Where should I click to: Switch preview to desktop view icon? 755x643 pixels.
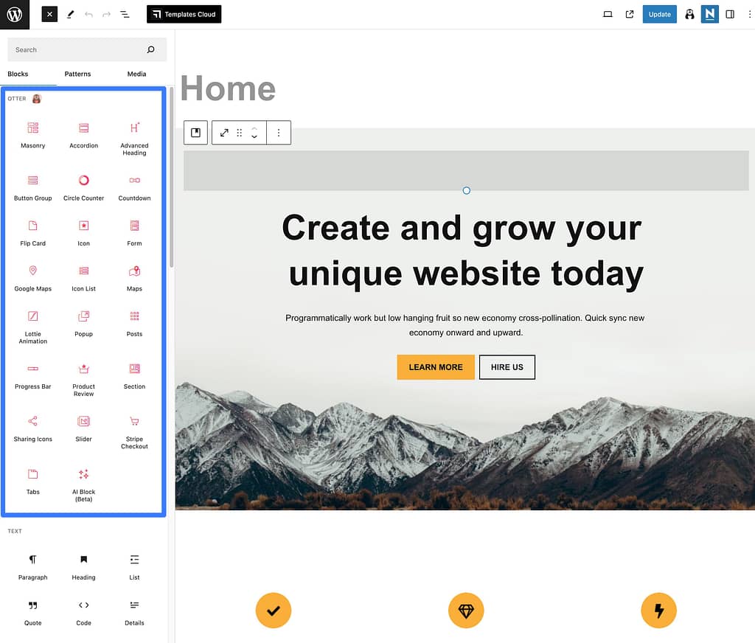tap(608, 15)
